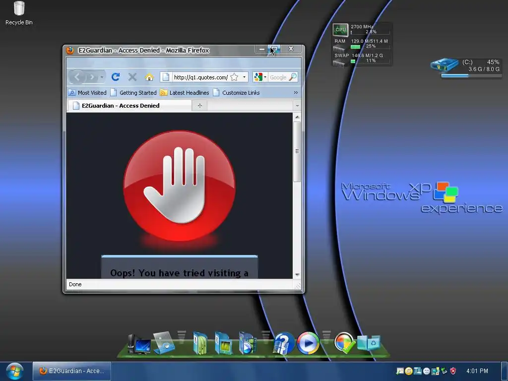Click the RAM usage green bar
This screenshot has height=381, width=508.
pyautogui.click(x=355, y=47)
